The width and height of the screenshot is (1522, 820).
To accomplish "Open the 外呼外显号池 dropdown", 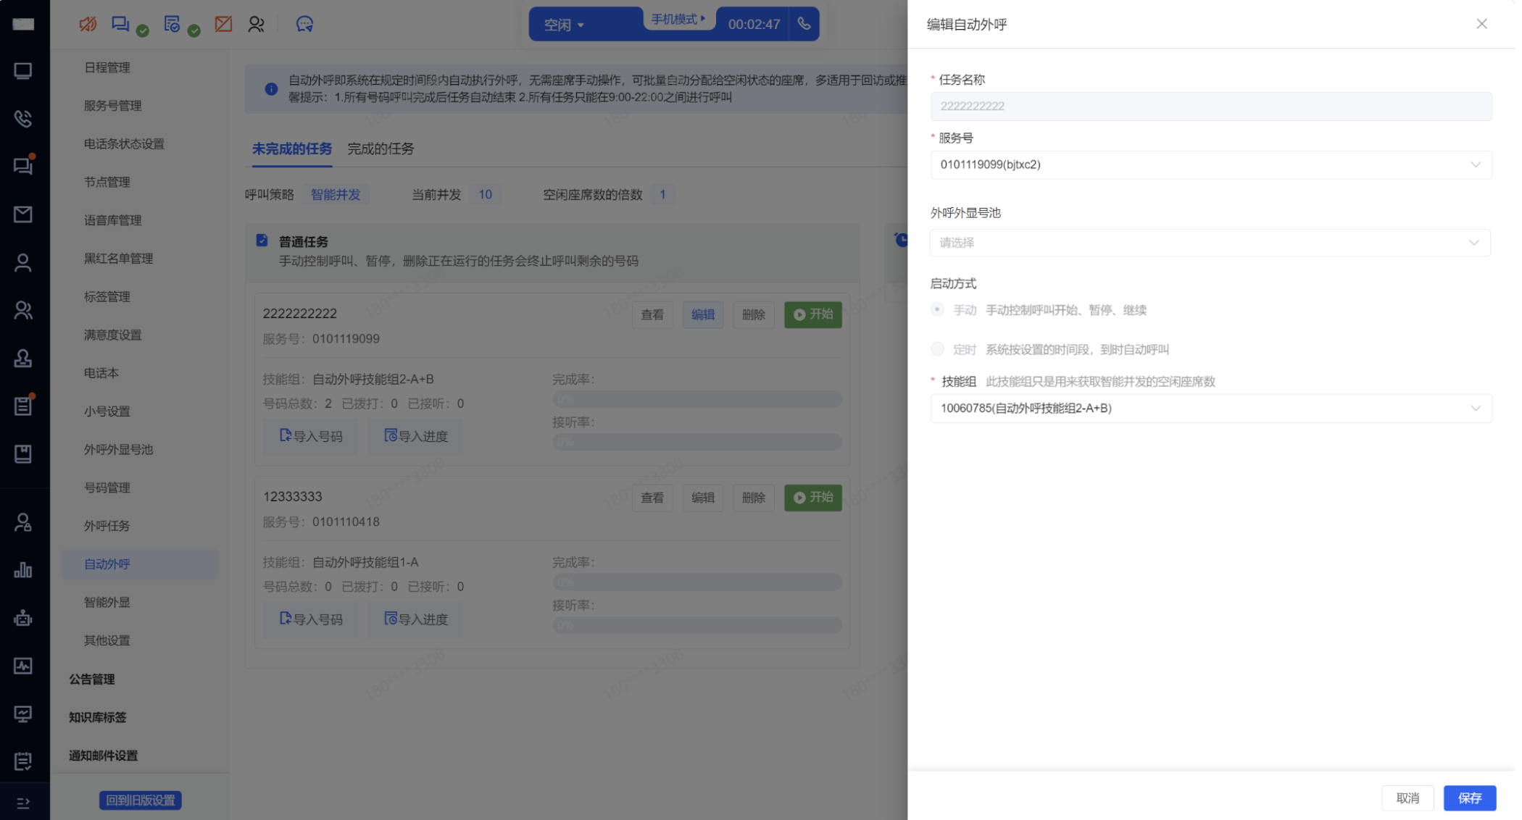I will tap(1210, 243).
